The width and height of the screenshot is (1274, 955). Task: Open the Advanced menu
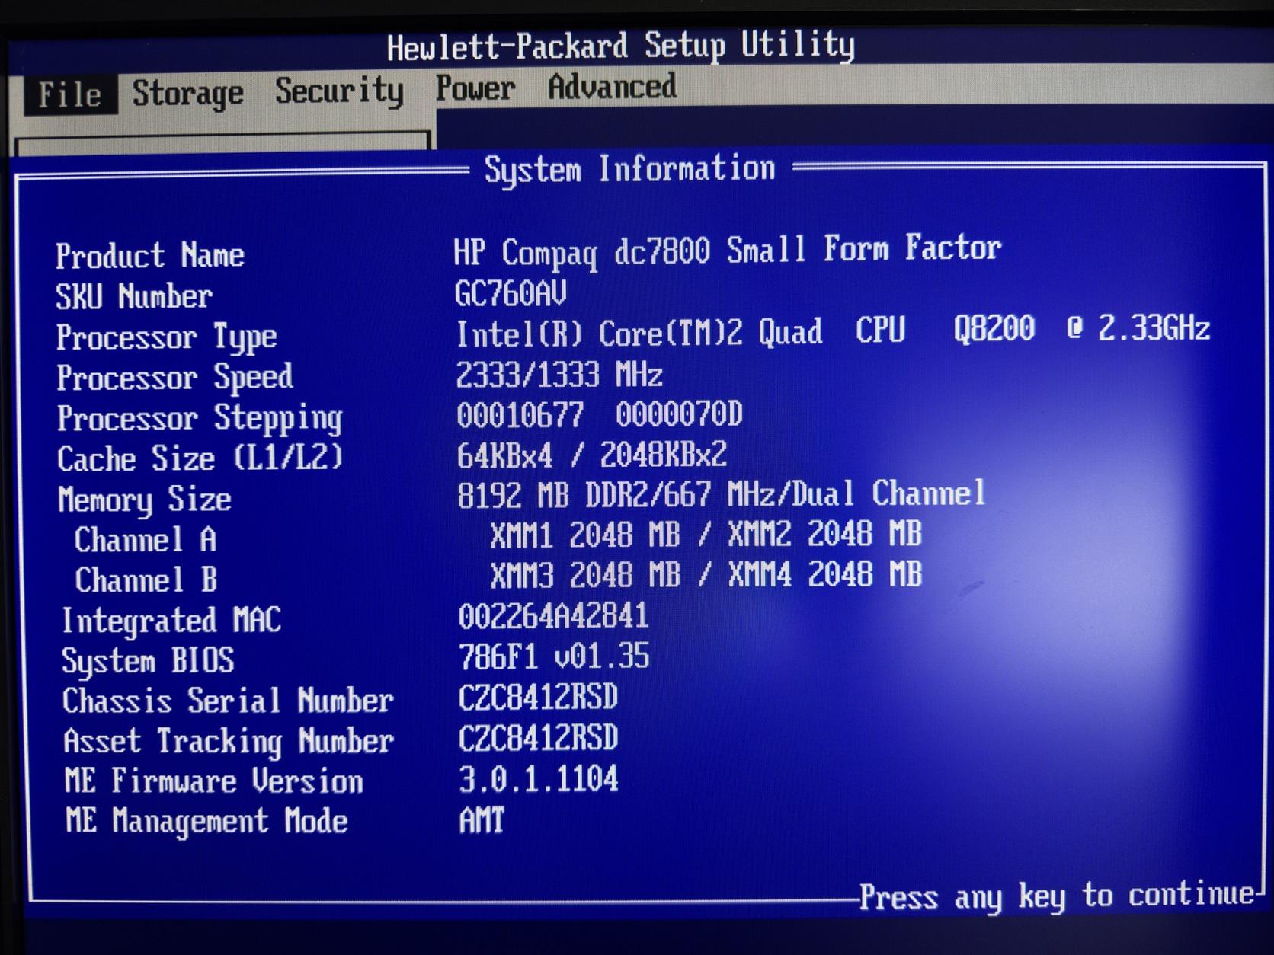612,87
